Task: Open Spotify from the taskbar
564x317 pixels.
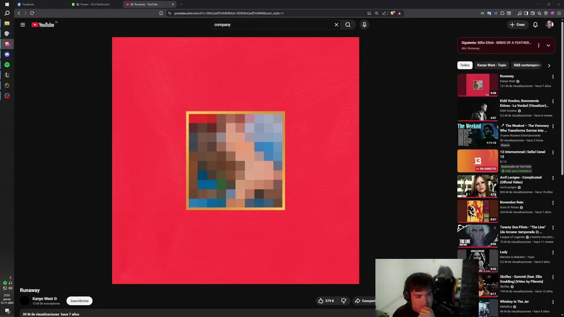Action: click(x=7, y=65)
